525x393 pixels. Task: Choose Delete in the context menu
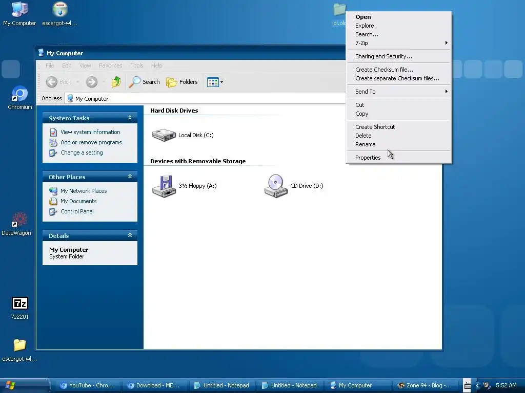(398, 136)
